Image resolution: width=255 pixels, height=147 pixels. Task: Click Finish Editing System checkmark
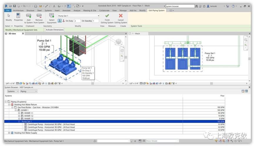pos(107,16)
